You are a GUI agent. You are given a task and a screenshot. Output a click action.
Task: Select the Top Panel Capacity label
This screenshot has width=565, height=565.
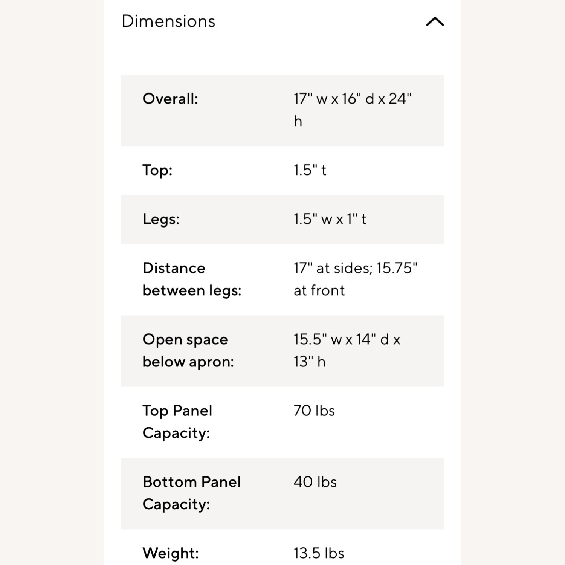click(x=177, y=422)
